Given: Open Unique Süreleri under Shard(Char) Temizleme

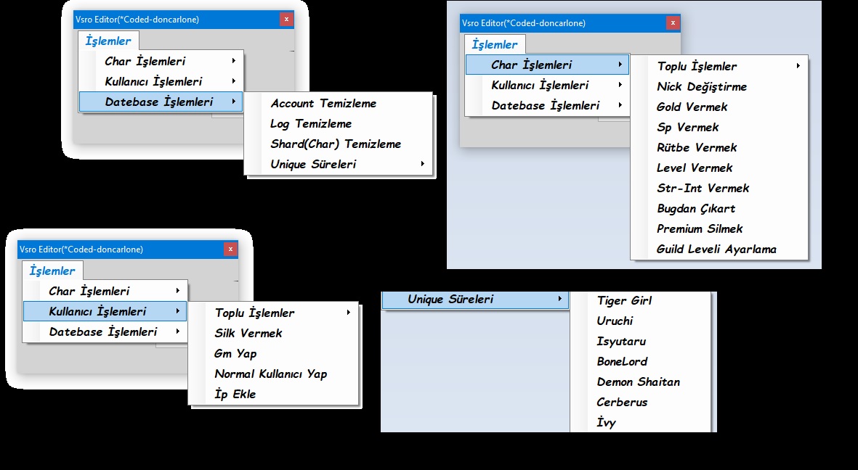Looking at the screenshot, I should point(339,164).
